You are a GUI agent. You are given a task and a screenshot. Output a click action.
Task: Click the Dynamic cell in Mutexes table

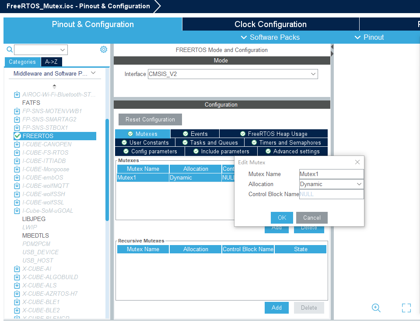tap(195, 178)
